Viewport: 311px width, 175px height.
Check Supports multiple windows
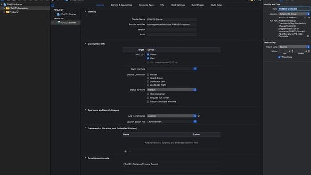[148, 102]
